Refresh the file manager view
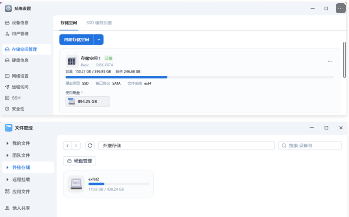The height and width of the screenshot is (217, 349). 90,146
